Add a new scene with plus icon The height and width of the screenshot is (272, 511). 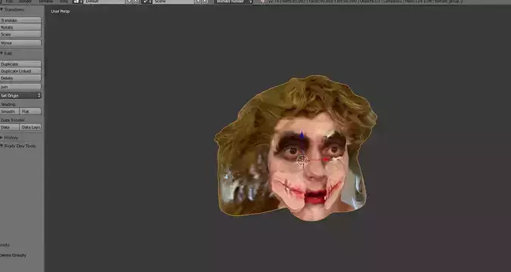coord(199,2)
